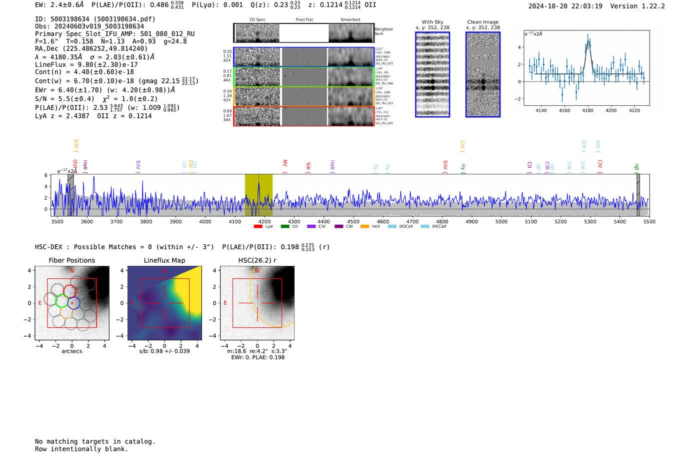Select the green-bordered fiber spectrum row
The height and width of the screenshot is (476, 700).
(303, 77)
